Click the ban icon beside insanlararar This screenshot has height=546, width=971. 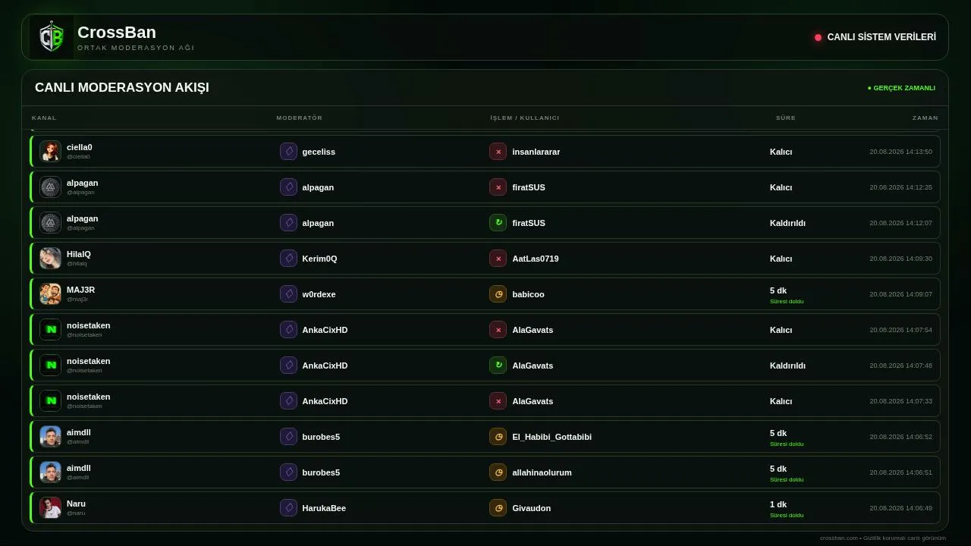click(498, 152)
